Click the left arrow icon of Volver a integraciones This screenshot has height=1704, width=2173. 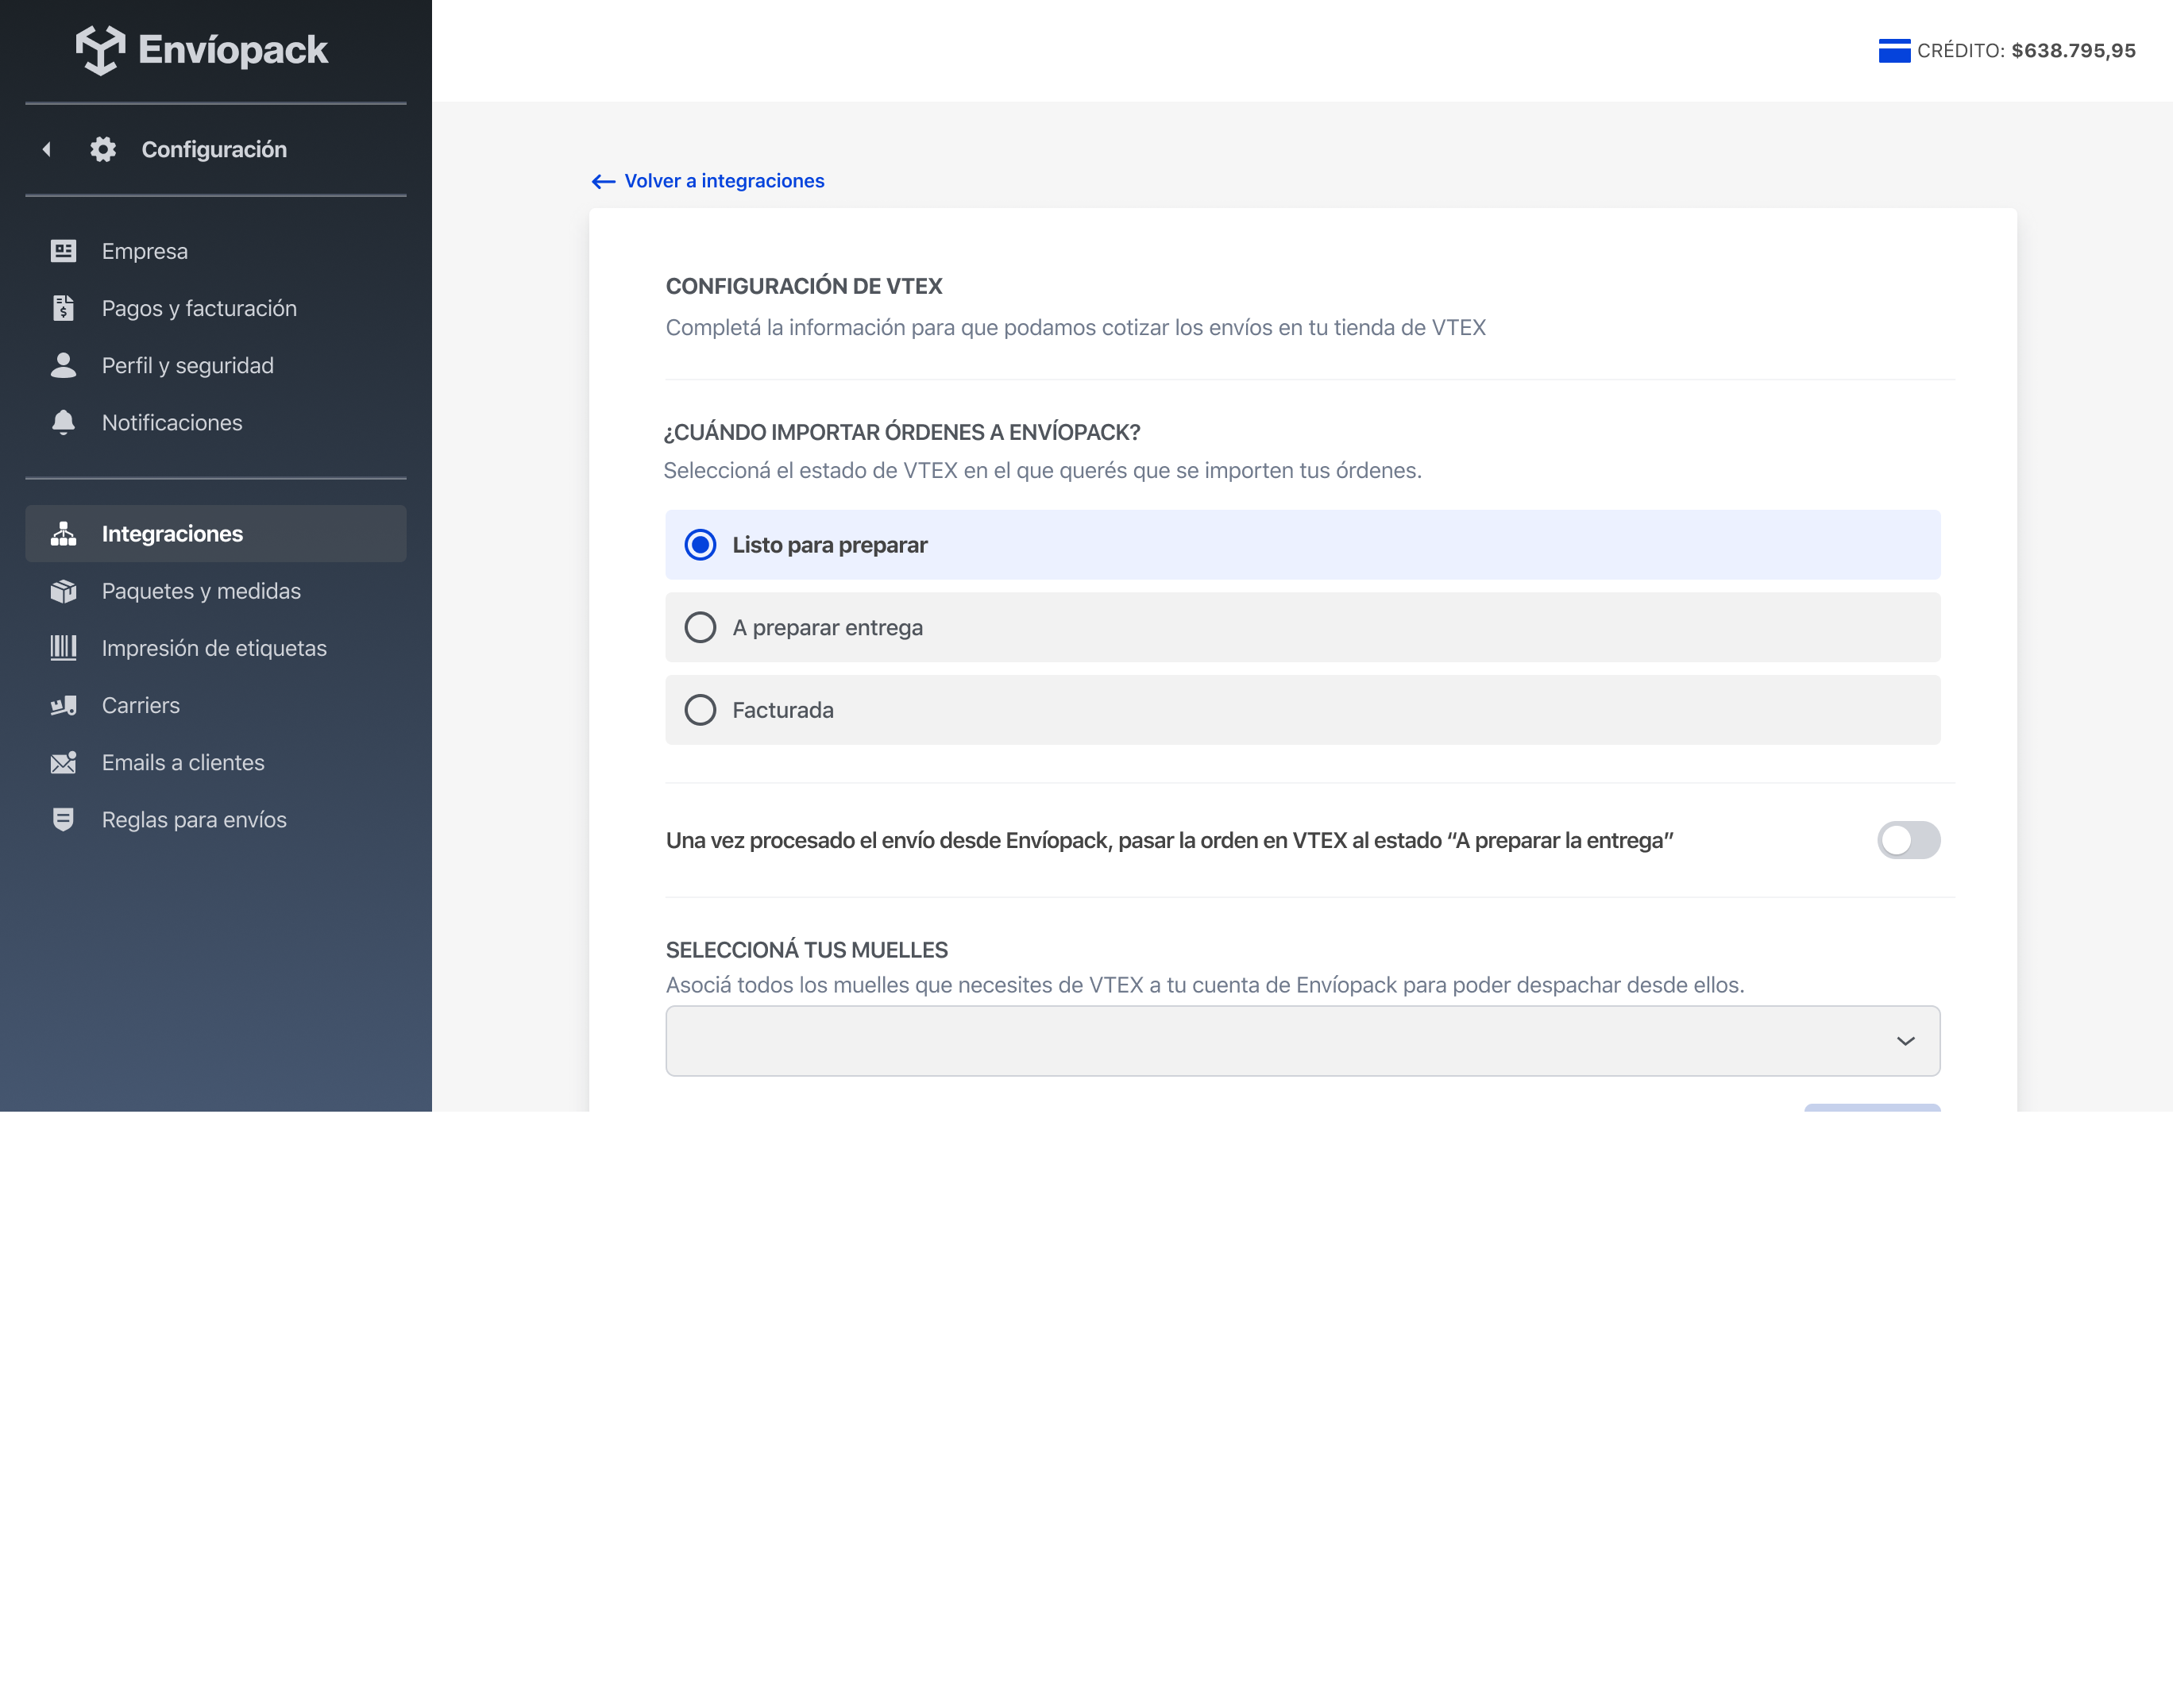pyautogui.click(x=603, y=182)
